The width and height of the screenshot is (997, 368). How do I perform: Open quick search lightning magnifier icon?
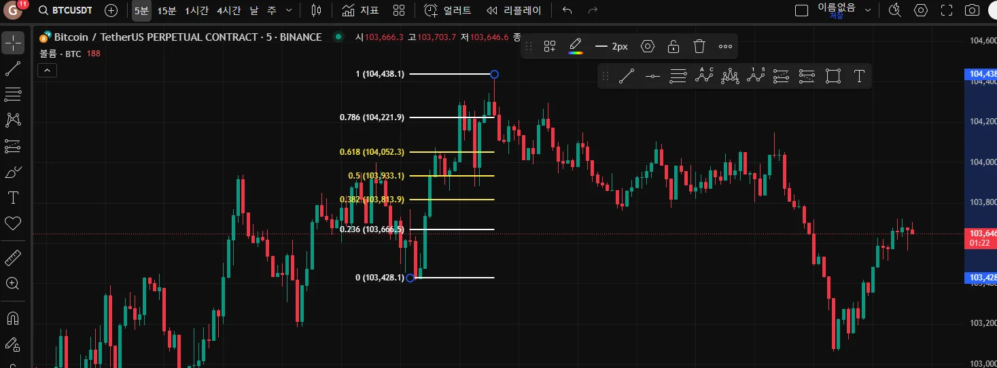click(895, 10)
